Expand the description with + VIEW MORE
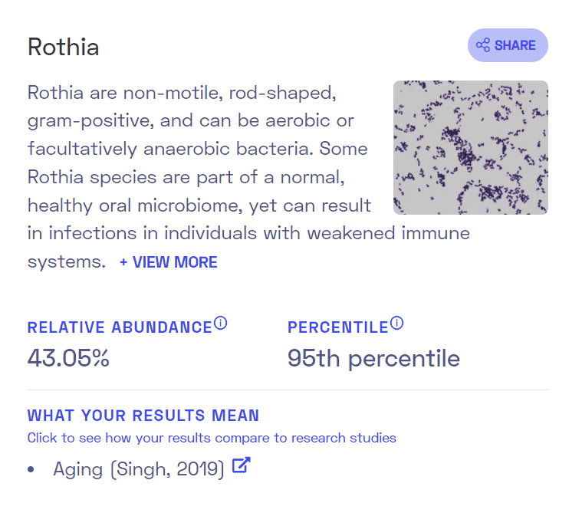 tap(169, 262)
